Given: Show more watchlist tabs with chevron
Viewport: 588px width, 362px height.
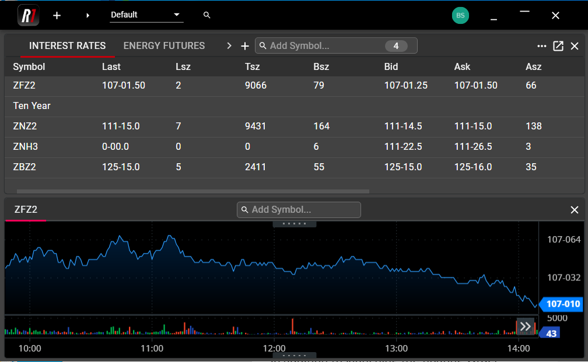Looking at the screenshot, I should point(229,46).
